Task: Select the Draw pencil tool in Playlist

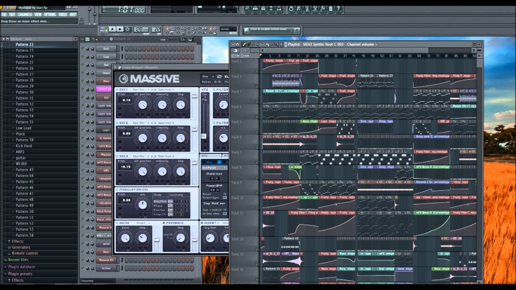Action: pyautogui.click(x=244, y=44)
